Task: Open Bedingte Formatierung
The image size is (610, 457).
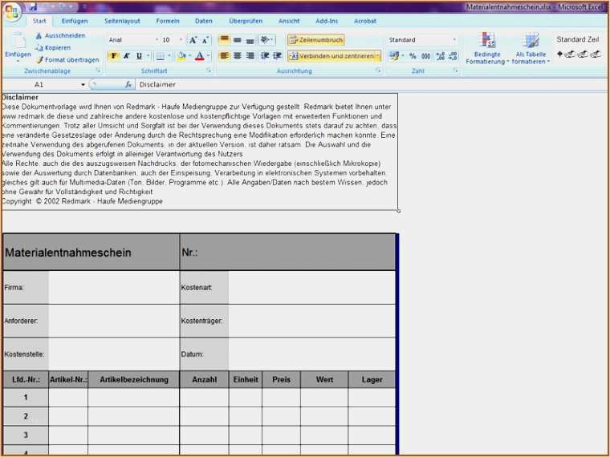Action: point(486,48)
